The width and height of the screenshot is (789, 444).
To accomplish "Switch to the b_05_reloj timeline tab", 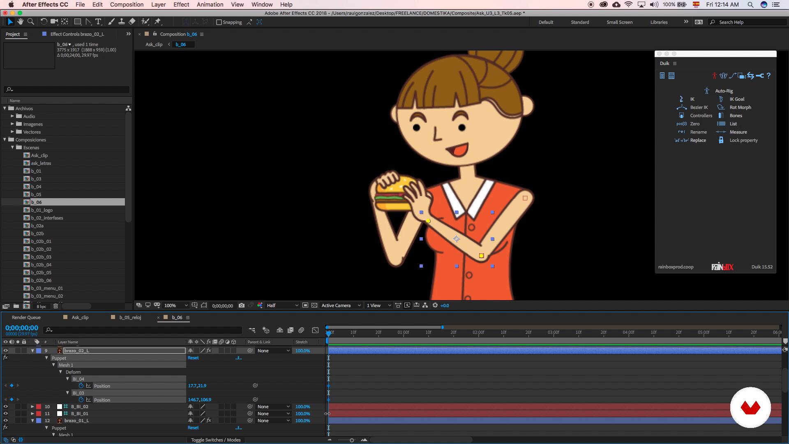I will pos(130,317).
